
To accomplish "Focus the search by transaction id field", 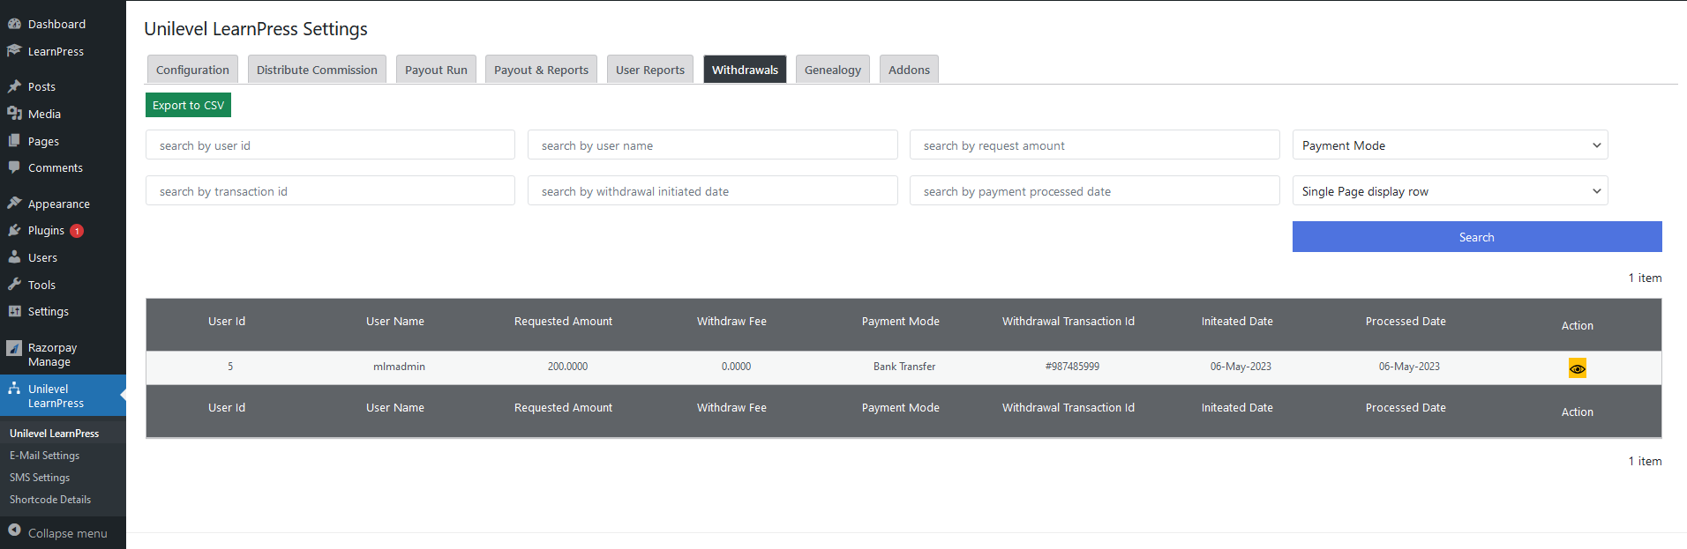I will coord(330,191).
